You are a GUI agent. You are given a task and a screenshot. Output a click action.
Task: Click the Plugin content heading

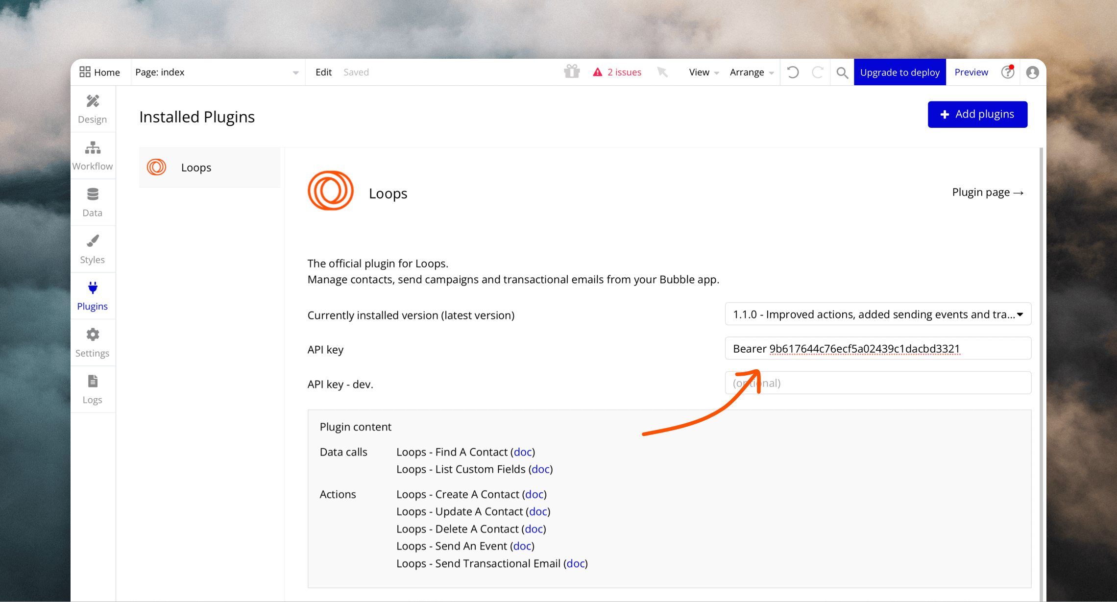pyautogui.click(x=356, y=427)
